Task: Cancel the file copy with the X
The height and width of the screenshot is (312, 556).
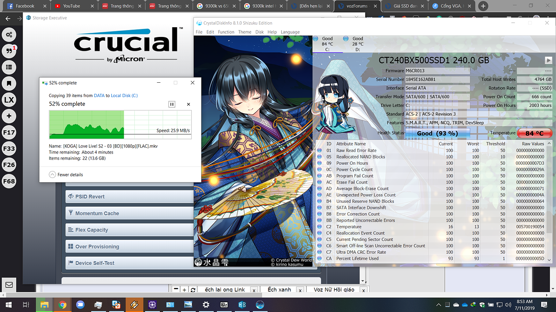Action: pyautogui.click(x=188, y=104)
